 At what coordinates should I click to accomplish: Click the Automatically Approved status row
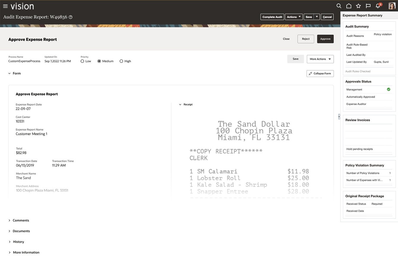[369, 97]
